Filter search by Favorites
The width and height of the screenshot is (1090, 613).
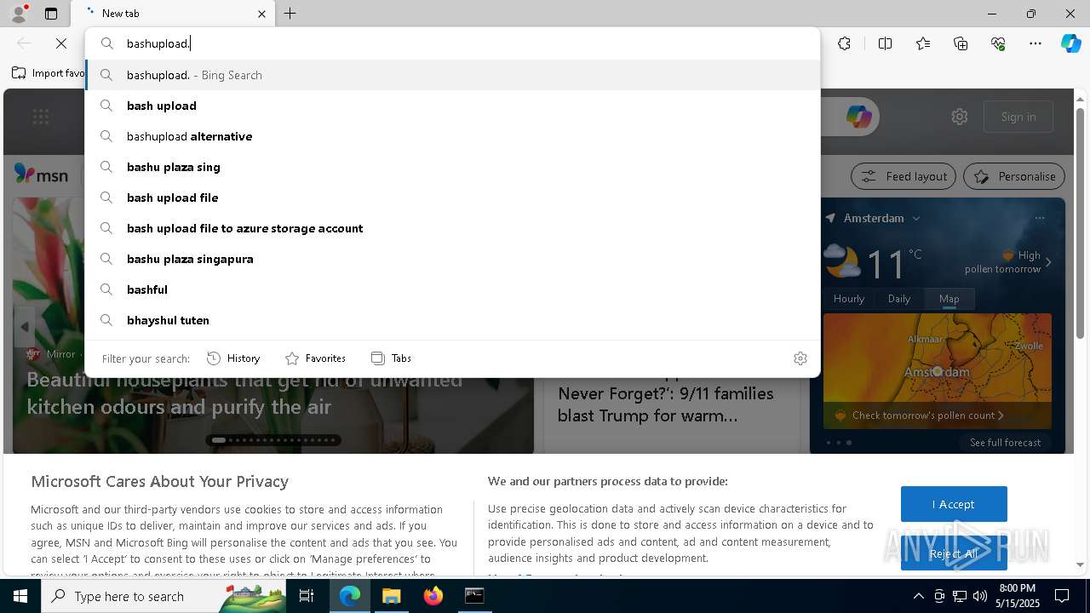pos(315,358)
